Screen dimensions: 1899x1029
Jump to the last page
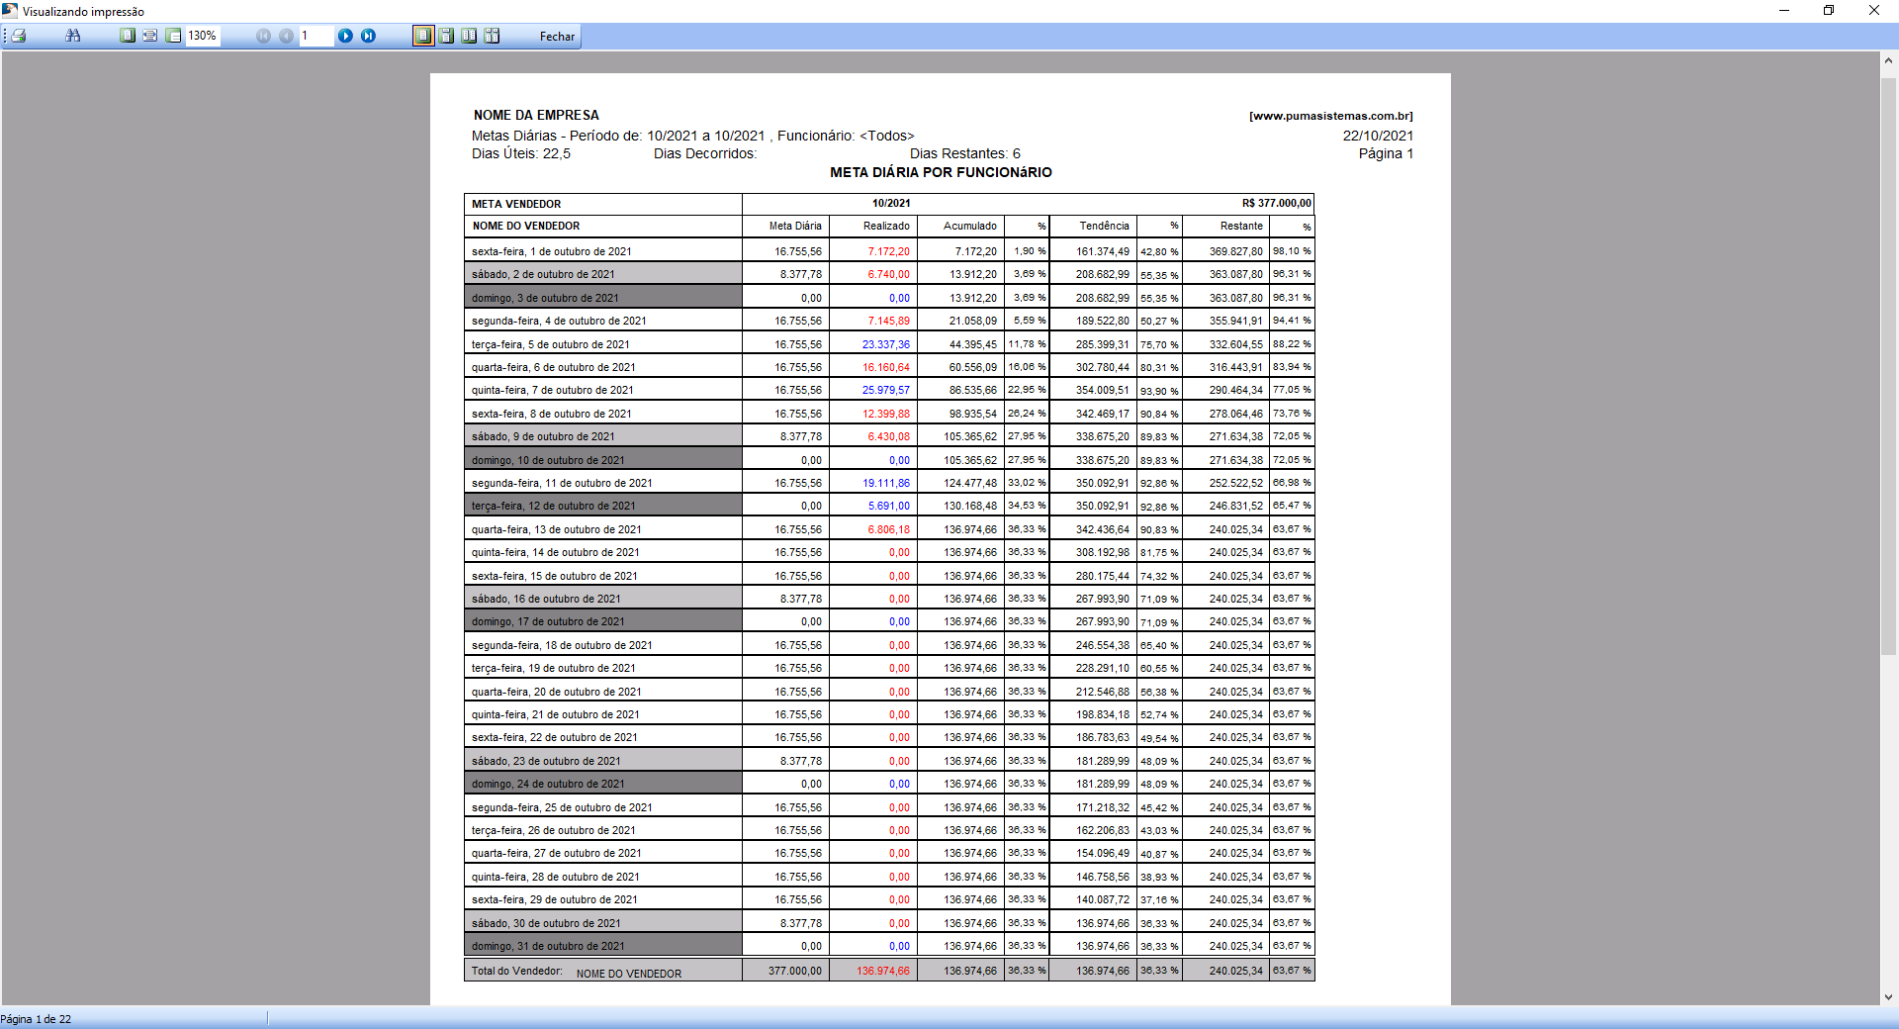tap(368, 36)
